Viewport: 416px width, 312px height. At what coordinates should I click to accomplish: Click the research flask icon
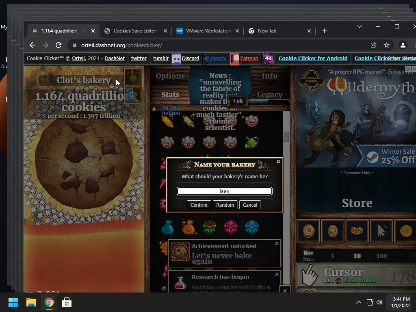tap(180, 283)
